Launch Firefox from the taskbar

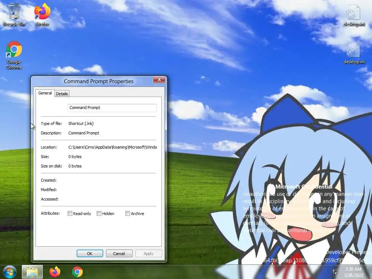point(55,272)
